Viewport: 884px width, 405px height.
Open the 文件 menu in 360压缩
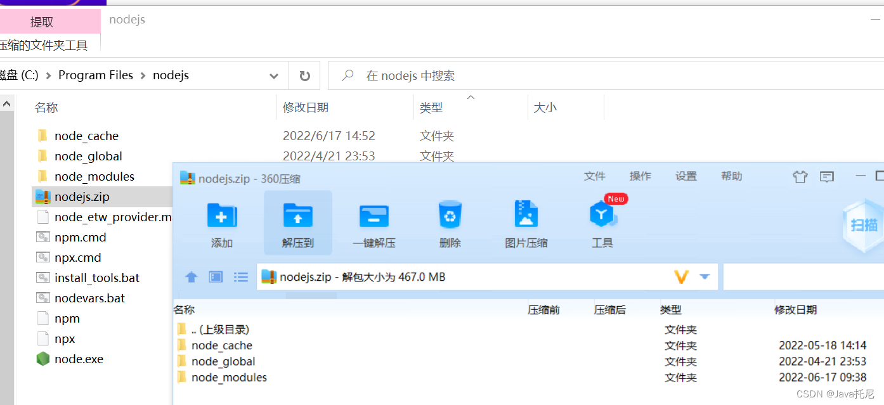pos(595,176)
